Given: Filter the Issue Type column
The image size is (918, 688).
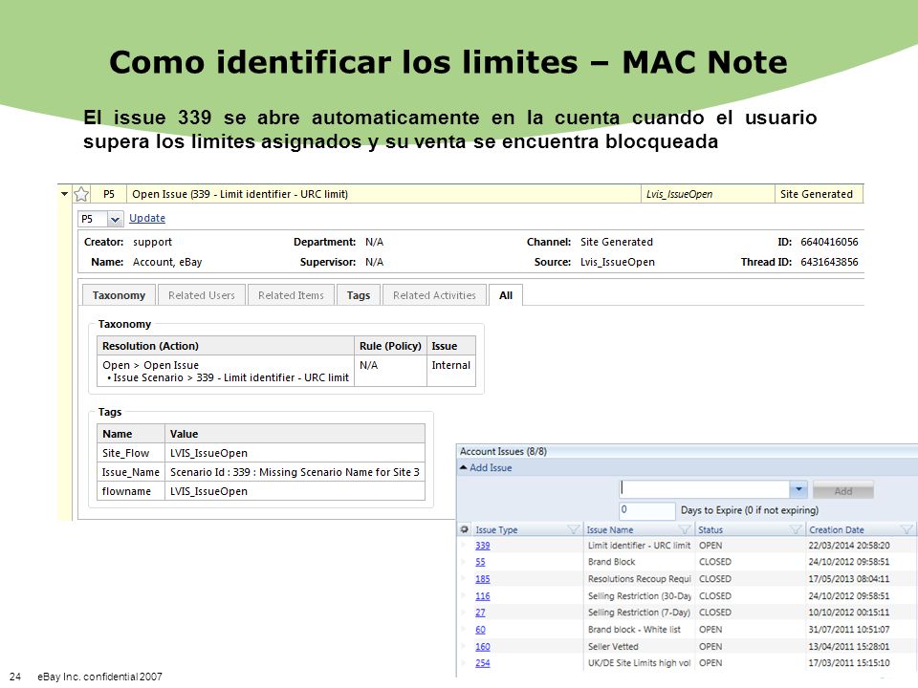Looking at the screenshot, I should pyautogui.click(x=573, y=529).
